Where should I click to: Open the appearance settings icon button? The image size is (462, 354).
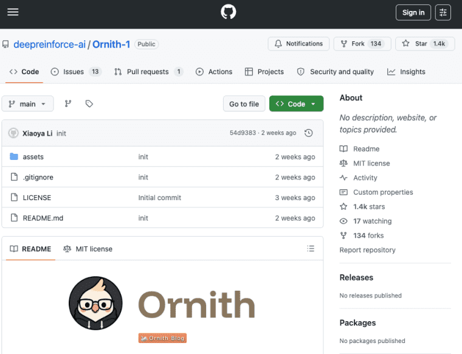click(x=443, y=12)
